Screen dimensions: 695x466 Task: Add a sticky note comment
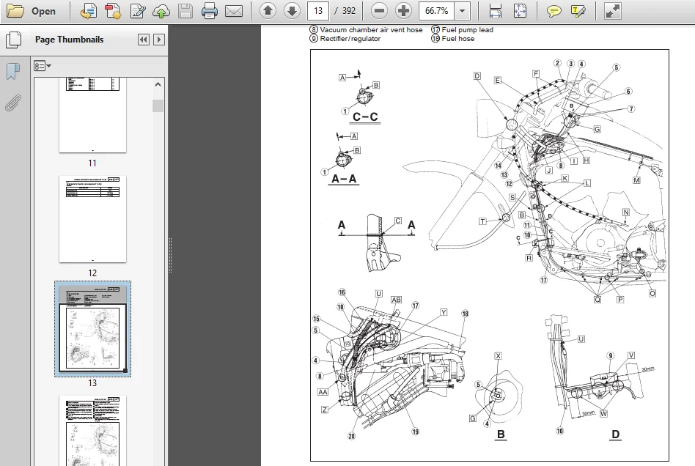point(554,11)
